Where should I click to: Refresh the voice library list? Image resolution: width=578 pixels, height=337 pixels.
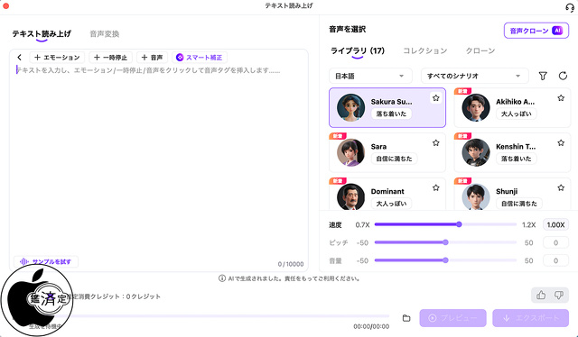pyautogui.click(x=563, y=76)
